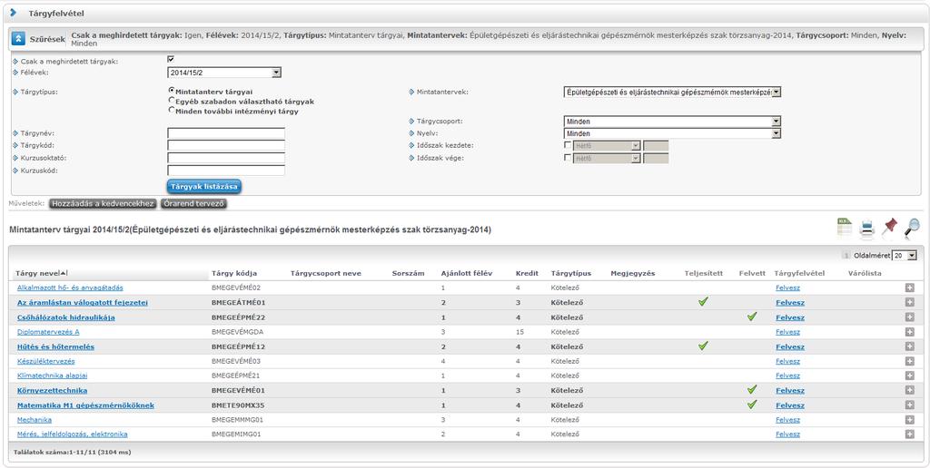This screenshot has height=468, width=930.
Task: Click the red pushpin icon
Action: pos(889,228)
